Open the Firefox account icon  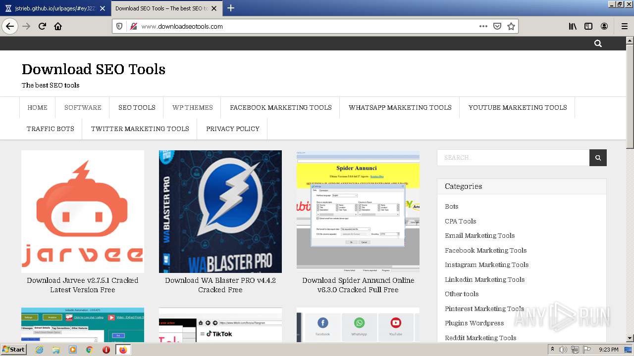coord(604,26)
